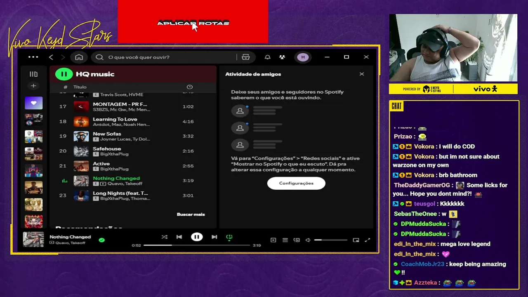Image resolution: width=528 pixels, height=297 pixels.
Task: Open the miniplayer icon
Action: [x=356, y=240]
